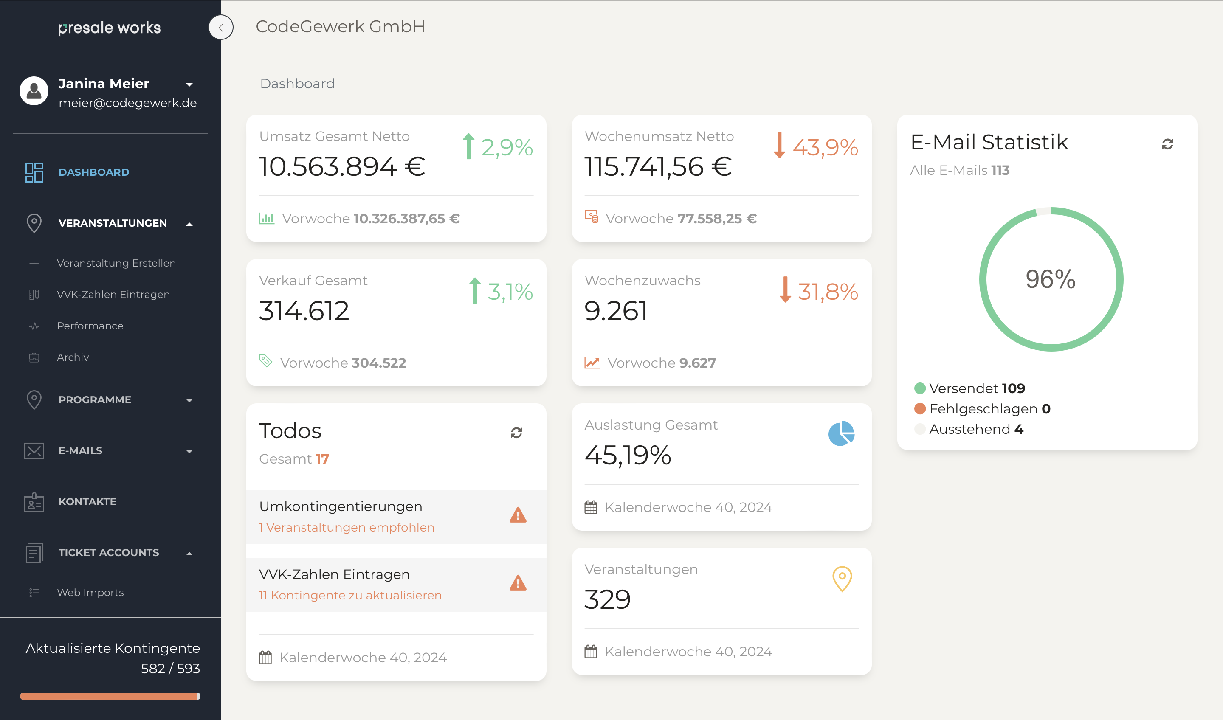Go to the Performance menu item

coord(90,326)
